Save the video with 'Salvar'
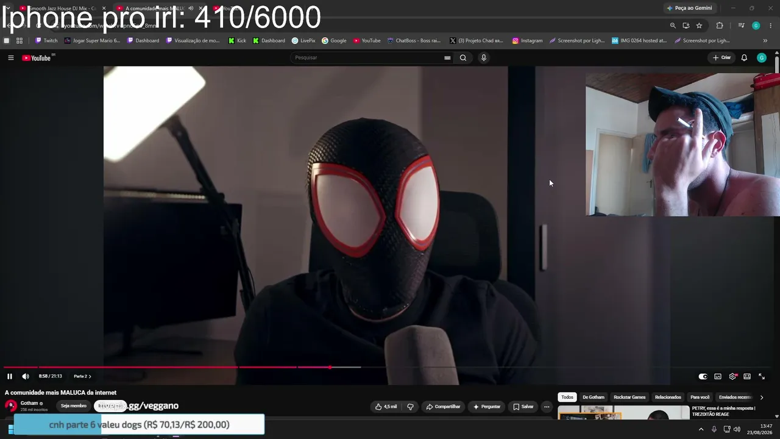780x439 pixels. pos(523,407)
